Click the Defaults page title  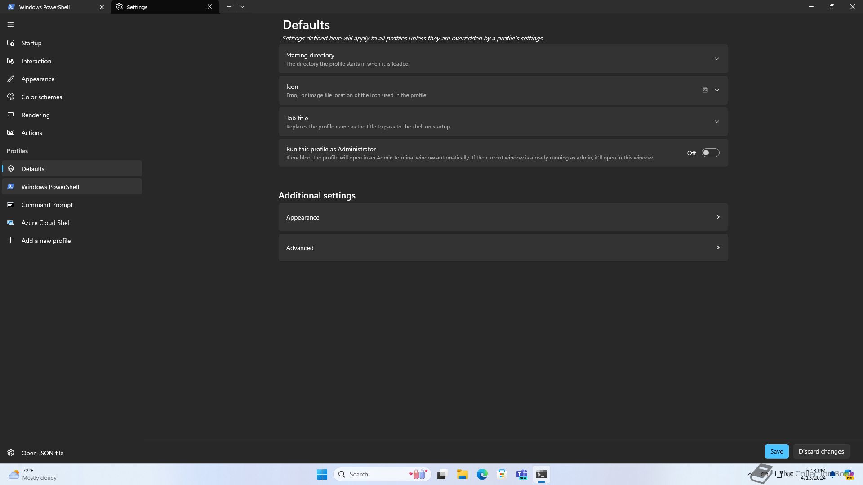pyautogui.click(x=306, y=25)
